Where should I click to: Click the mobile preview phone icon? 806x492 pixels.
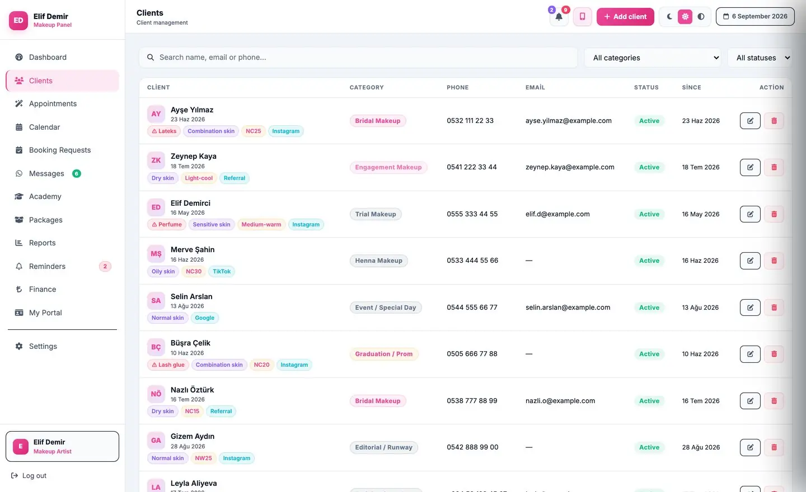582,17
